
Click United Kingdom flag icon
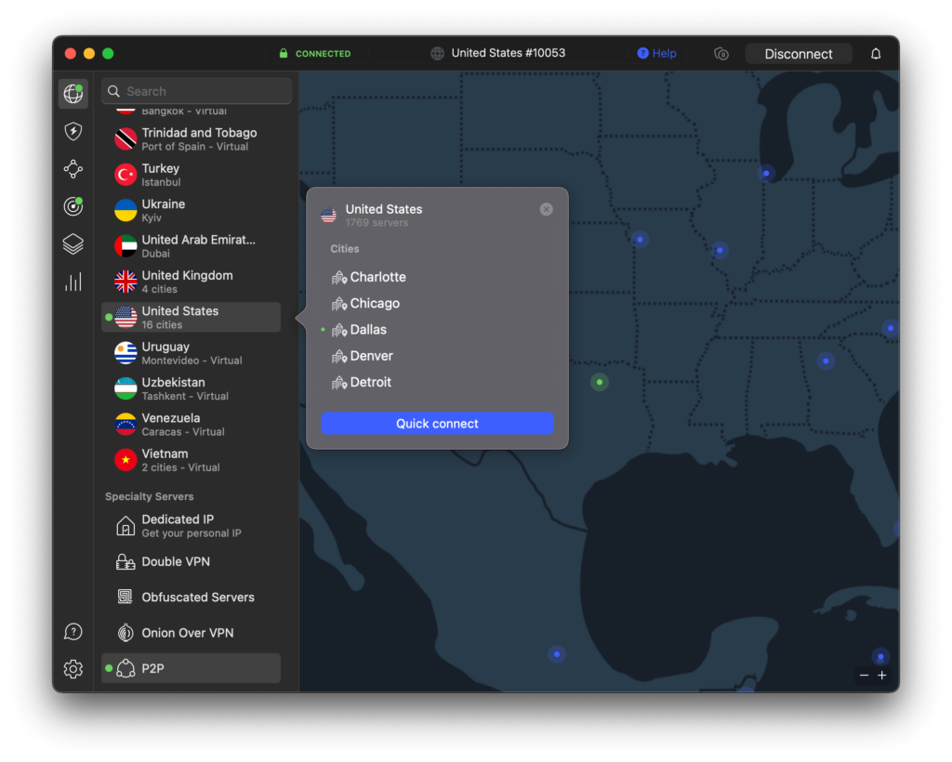[126, 282]
